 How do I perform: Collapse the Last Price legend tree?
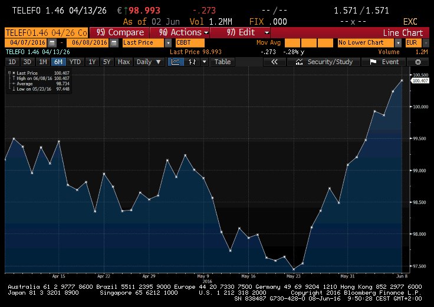[x=9, y=73]
